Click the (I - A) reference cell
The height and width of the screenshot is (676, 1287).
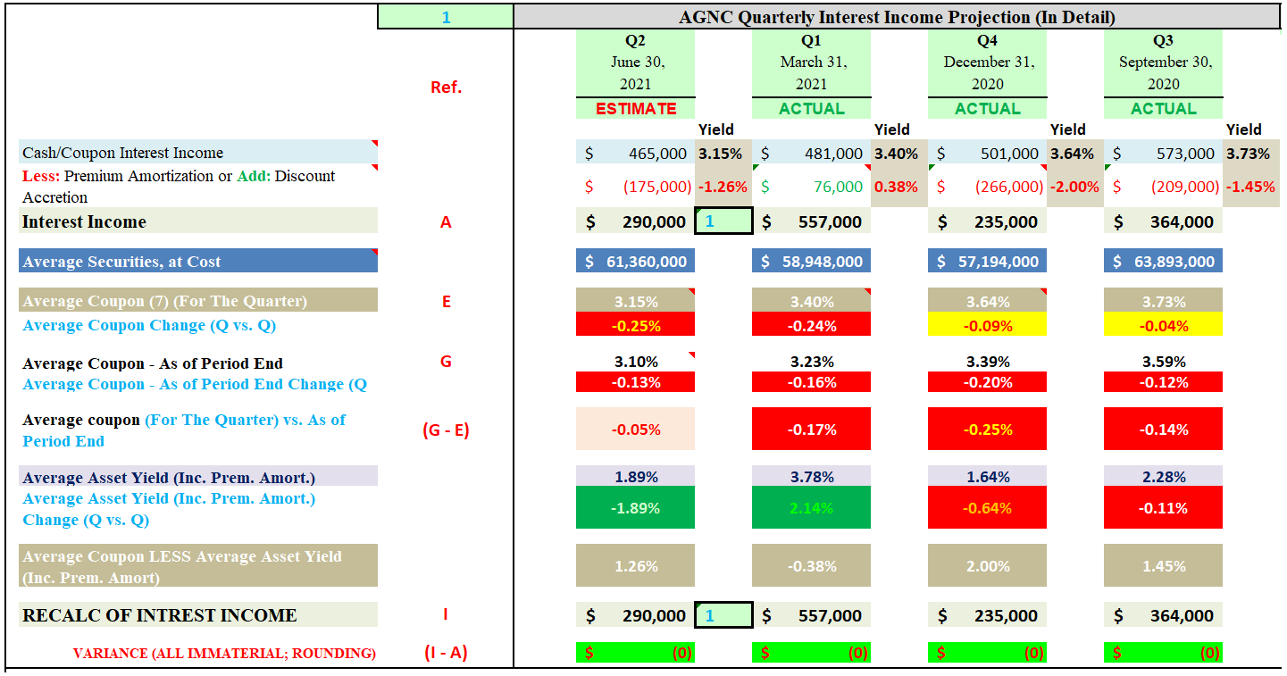[x=446, y=652]
